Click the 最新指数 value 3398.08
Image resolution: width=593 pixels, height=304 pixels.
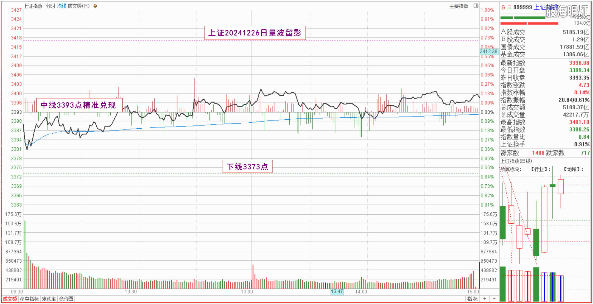pyautogui.click(x=579, y=63)
